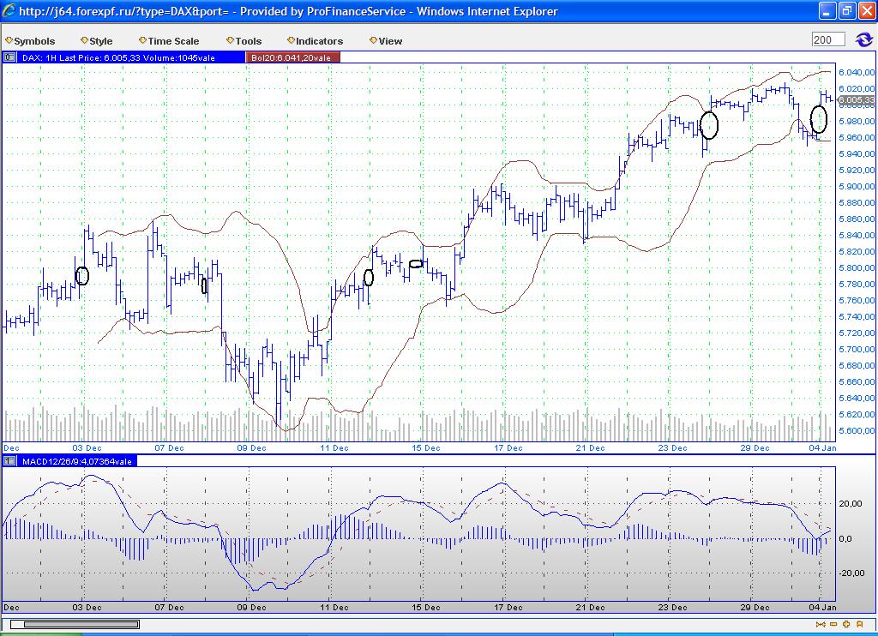878x636 pixels.
Task: Click the DAX chart panel header icon
Action: [9, 57]
